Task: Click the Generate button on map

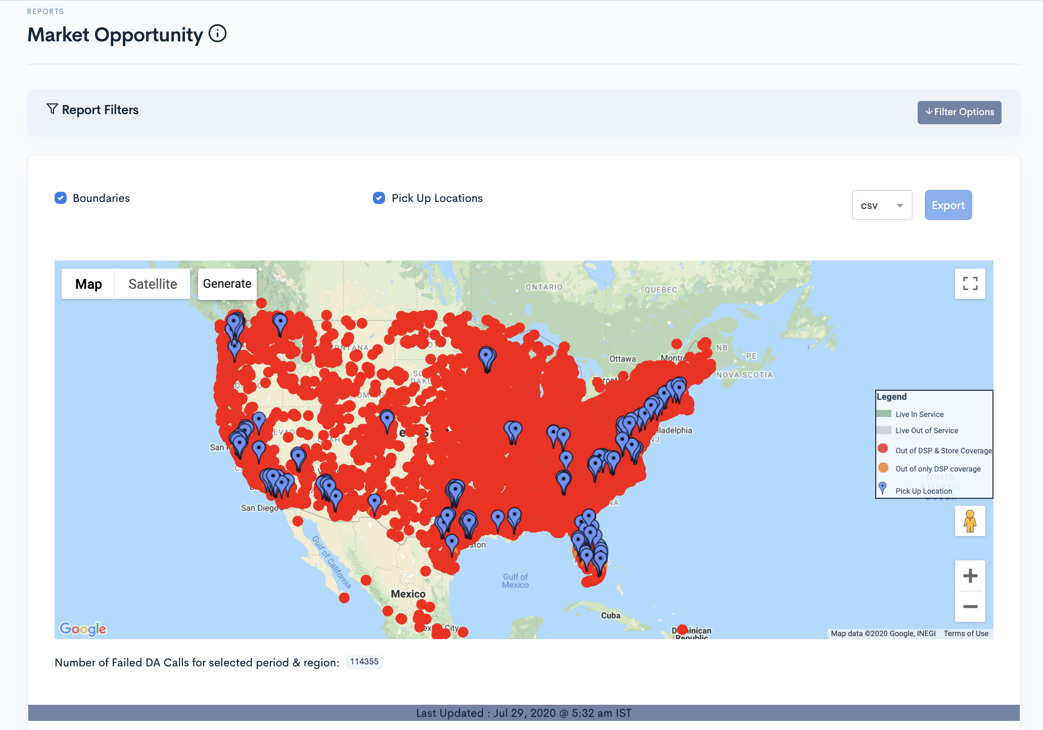Action: click(x=227, y=284)
